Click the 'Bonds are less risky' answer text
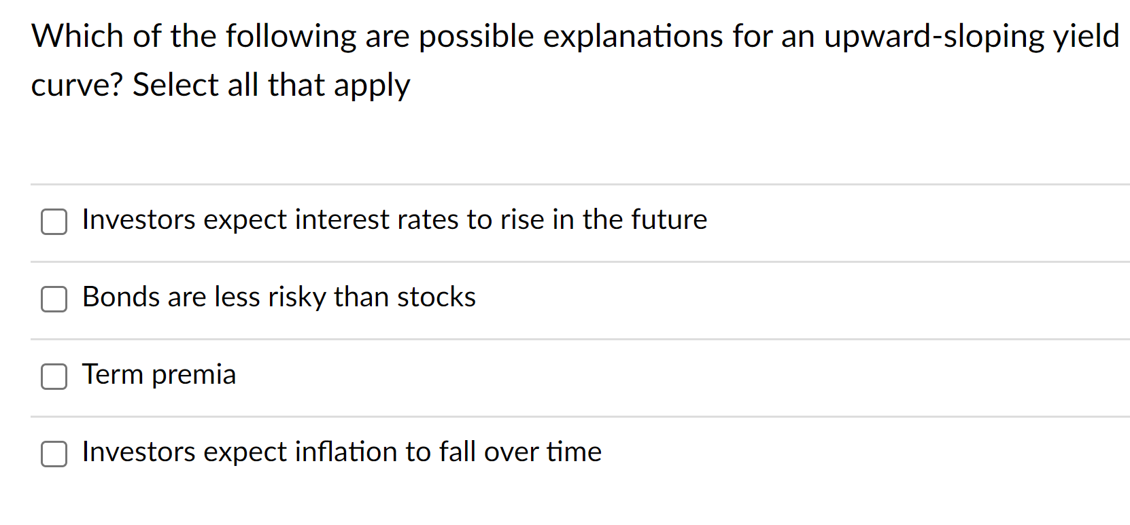The height and width of the screenshot is (525, 1130). click(279, 297)
